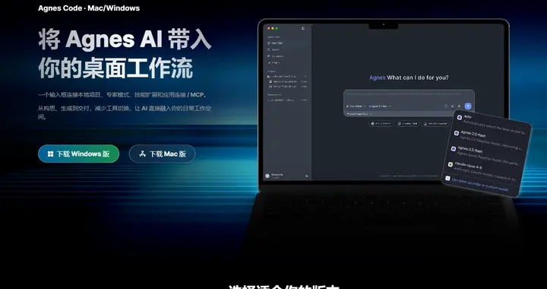Screen dimensions: 547x289
Task: Open the settings gear at the sidebar bottom
Action: tap(307, 176)
